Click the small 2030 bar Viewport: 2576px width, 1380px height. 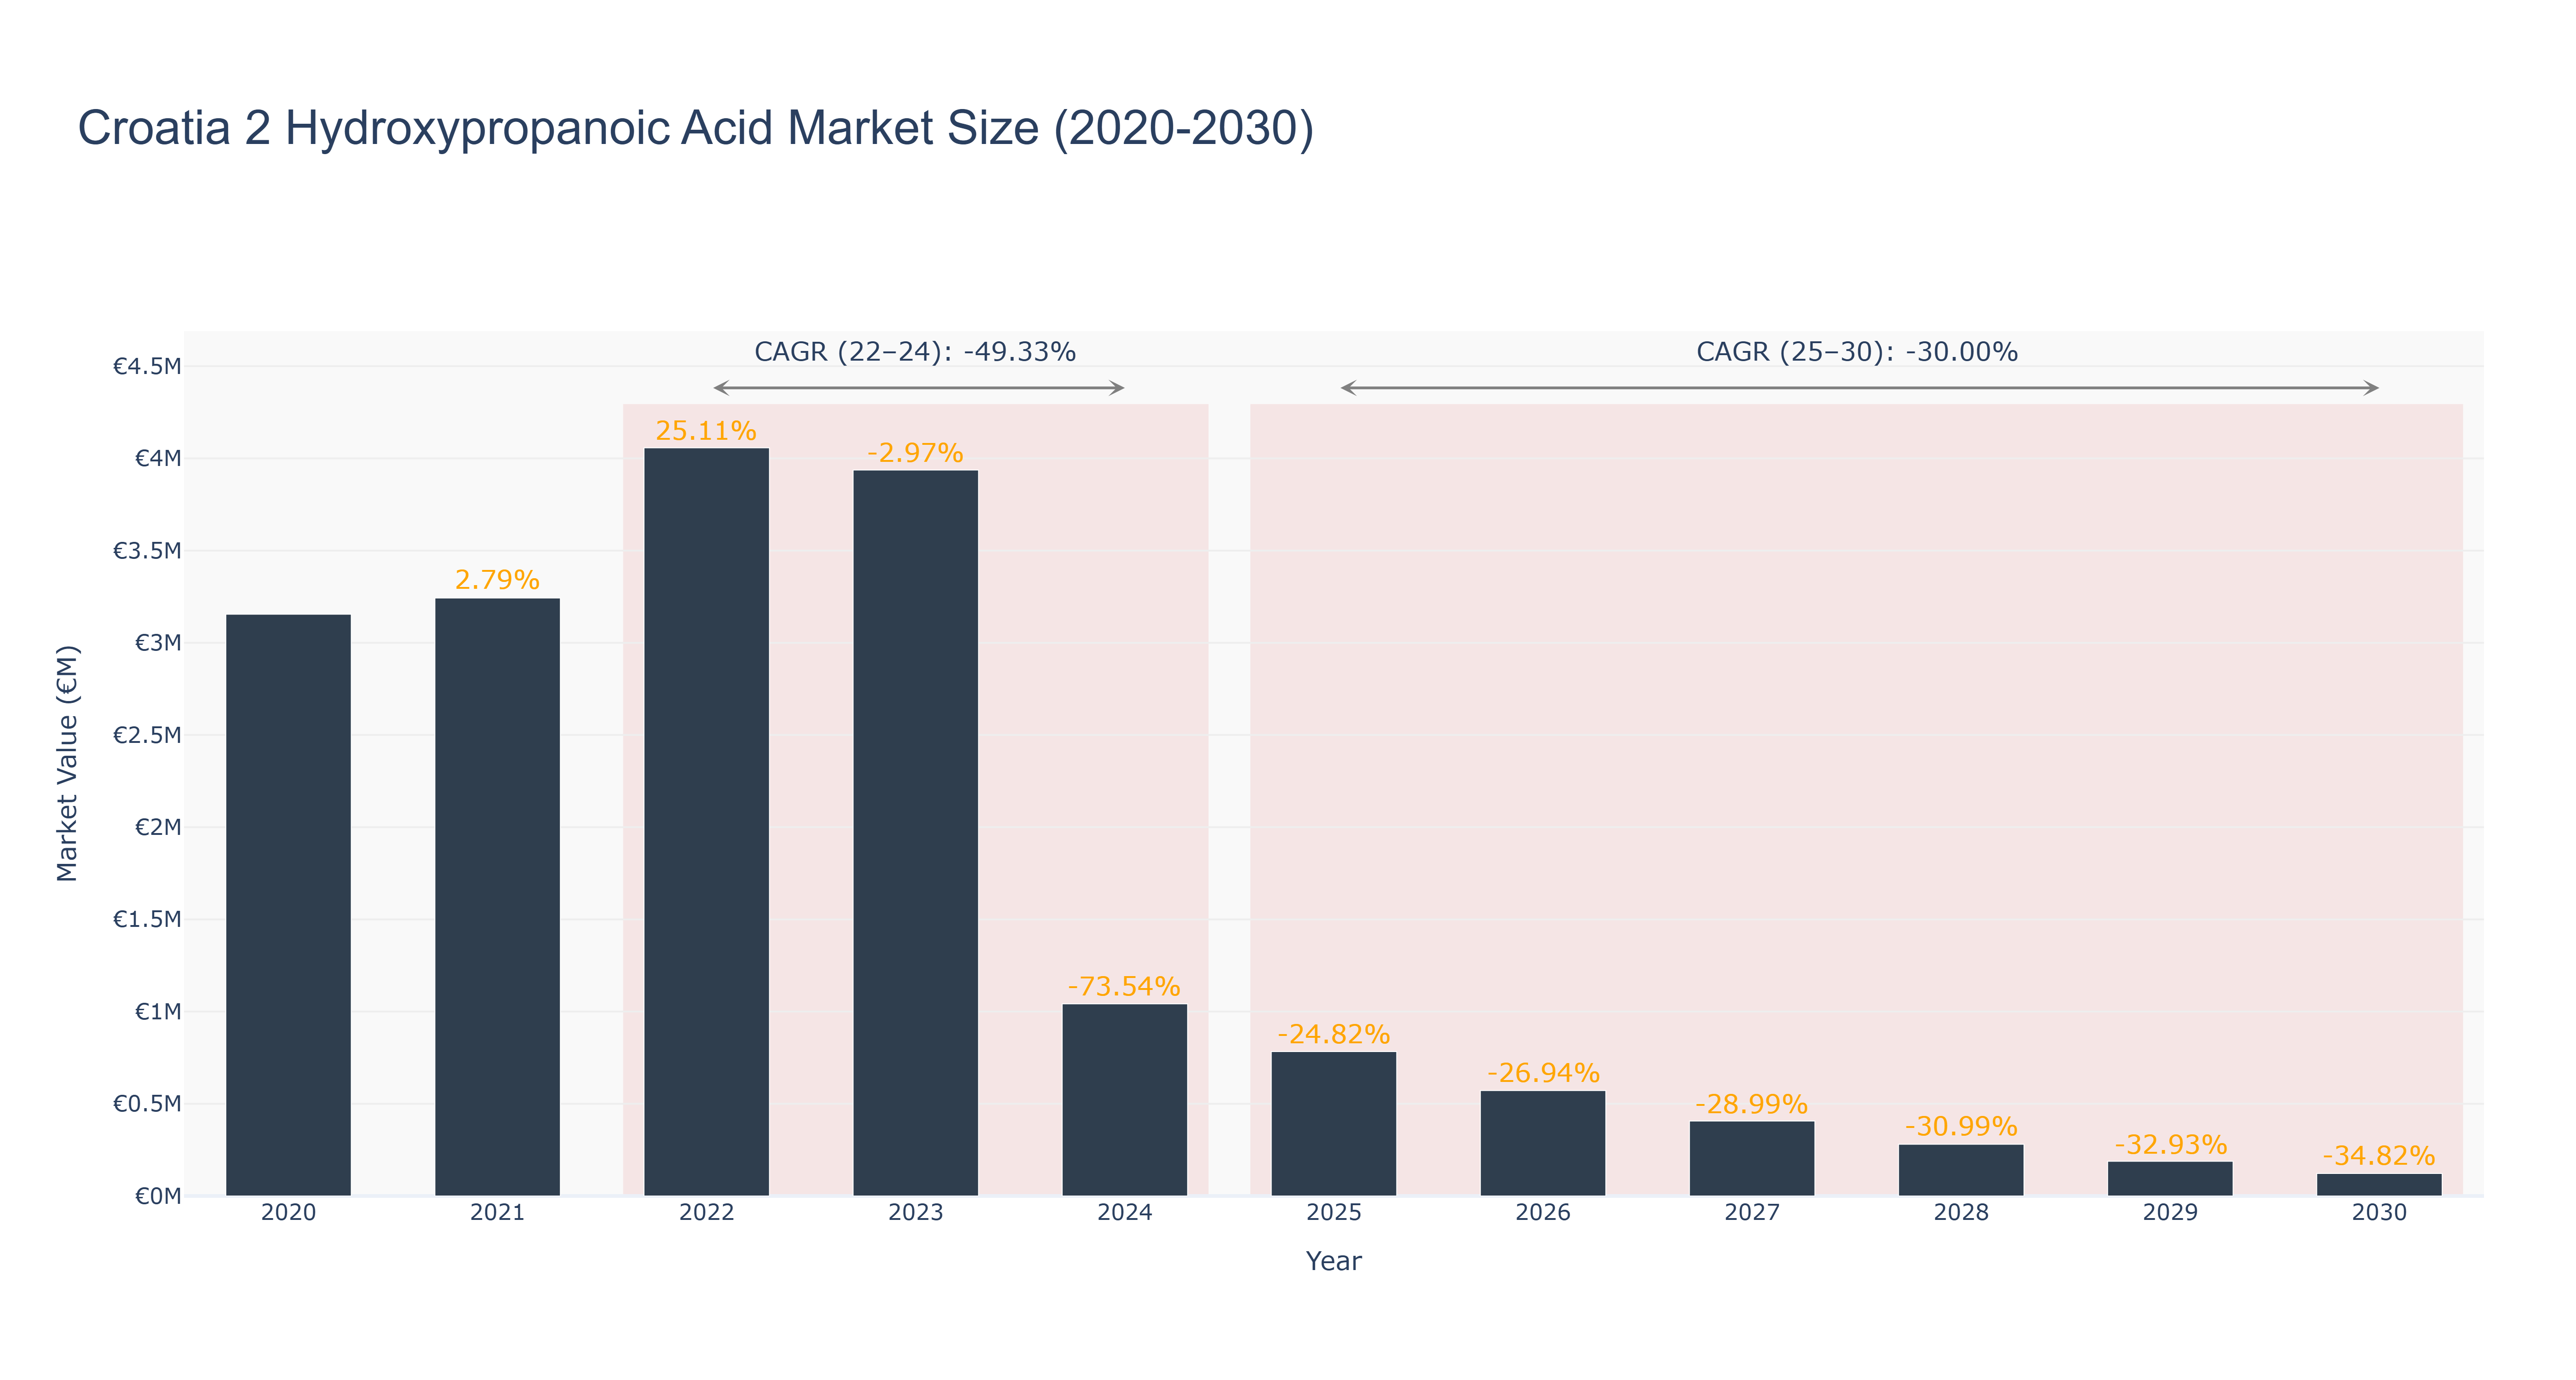[x=2379, y=1185]
